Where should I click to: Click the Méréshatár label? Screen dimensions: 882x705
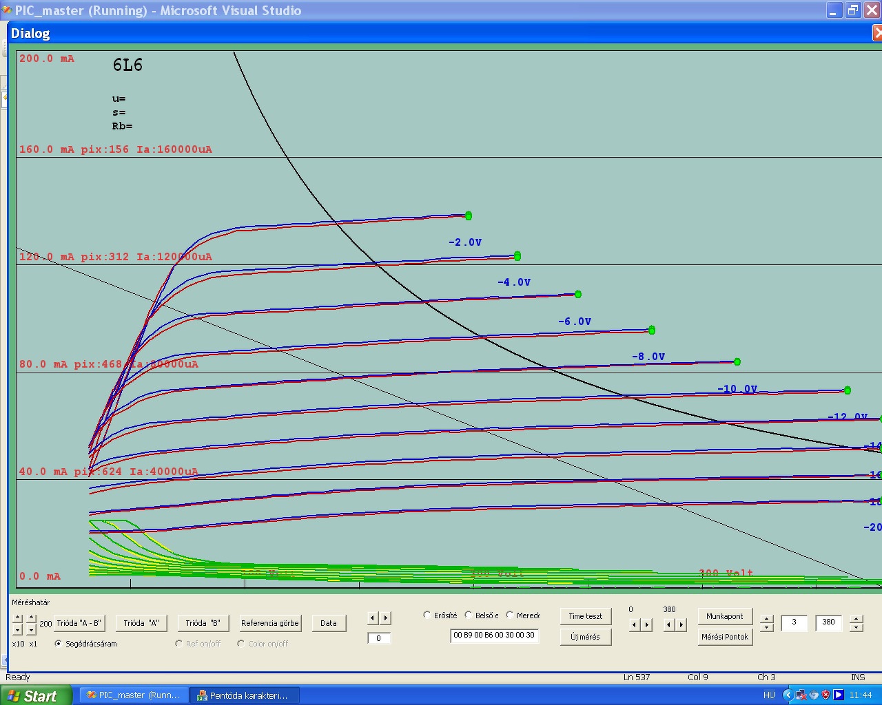31,602
